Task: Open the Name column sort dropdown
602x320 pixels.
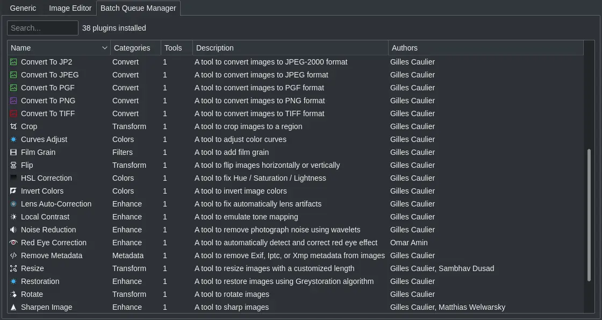Action: 104,48
